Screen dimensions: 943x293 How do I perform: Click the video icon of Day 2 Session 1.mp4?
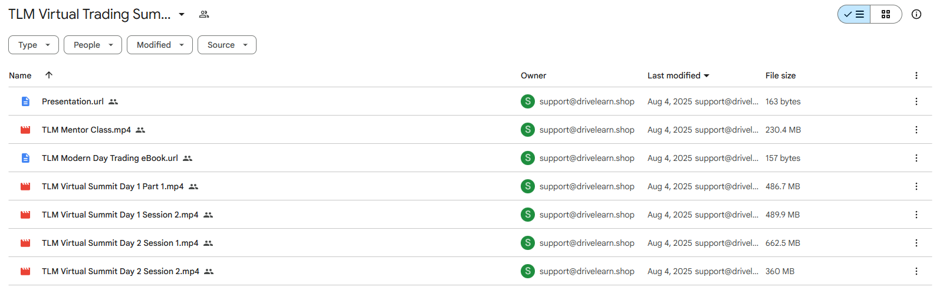click(x=25, y=243)
